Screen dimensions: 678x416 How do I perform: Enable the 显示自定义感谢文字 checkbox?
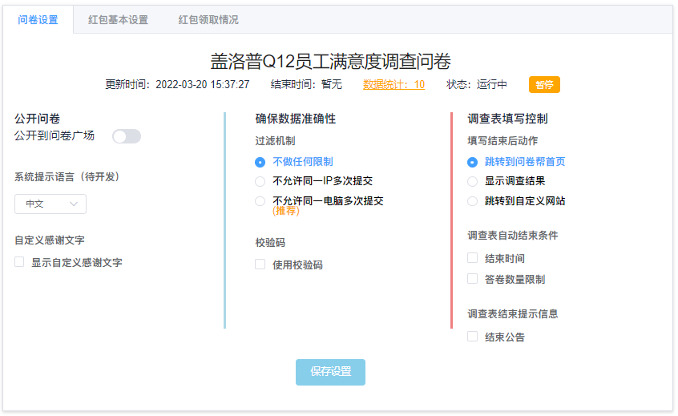(x=19, y=262)
